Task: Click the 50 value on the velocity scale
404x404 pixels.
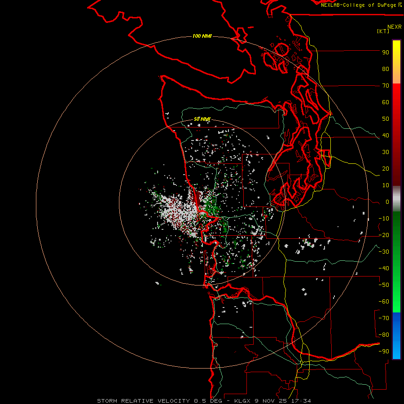Action: 386,119
